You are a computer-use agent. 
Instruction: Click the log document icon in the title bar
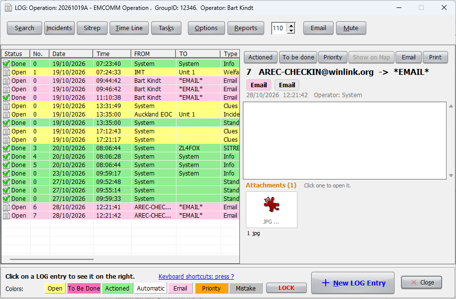8,7
